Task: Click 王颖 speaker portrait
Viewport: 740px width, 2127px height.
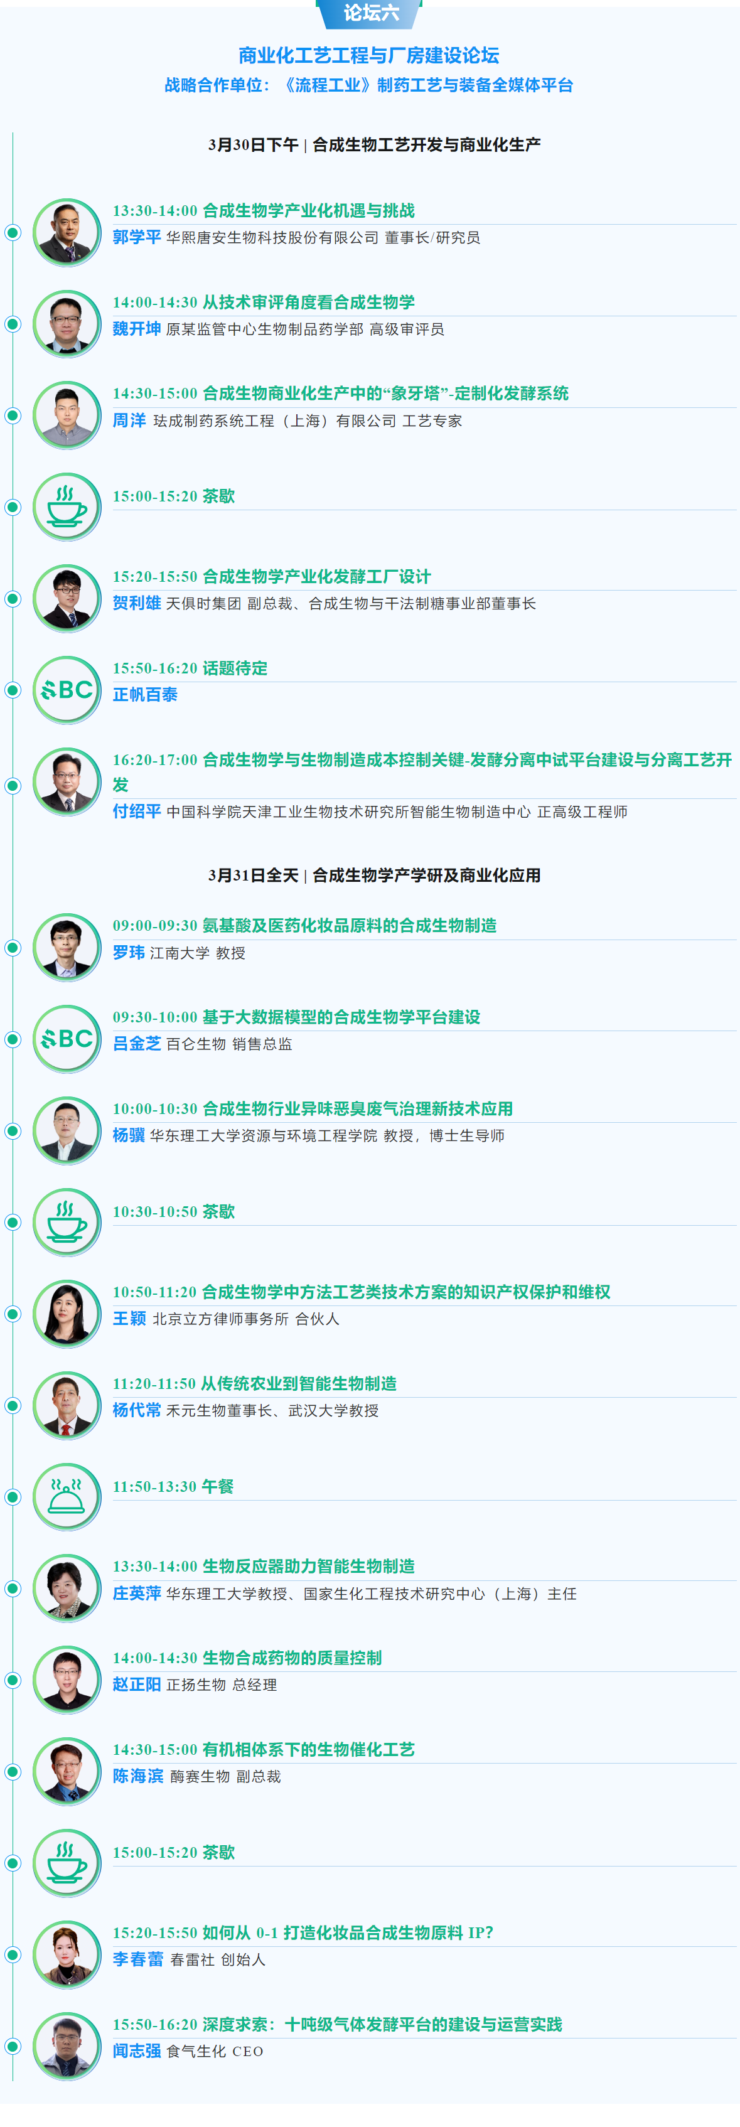Action: tap(67, 1313)
